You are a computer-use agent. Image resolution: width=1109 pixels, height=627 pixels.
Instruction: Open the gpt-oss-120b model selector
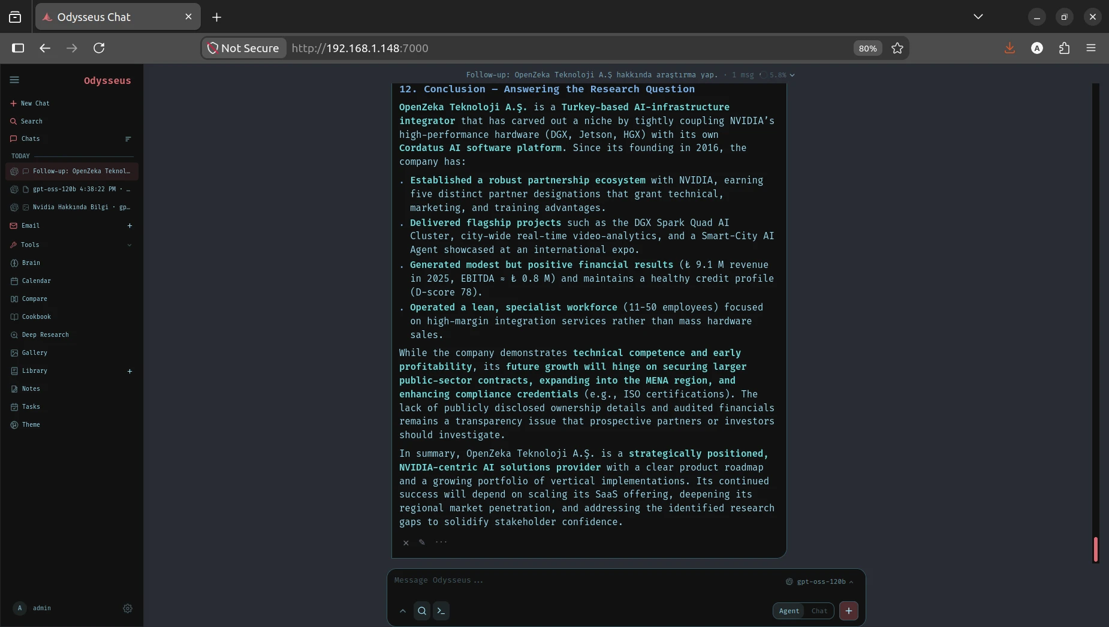(x=819, y=582)
